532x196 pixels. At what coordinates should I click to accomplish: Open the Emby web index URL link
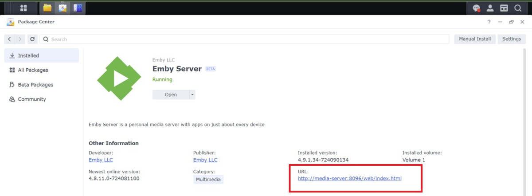(350, 179)
